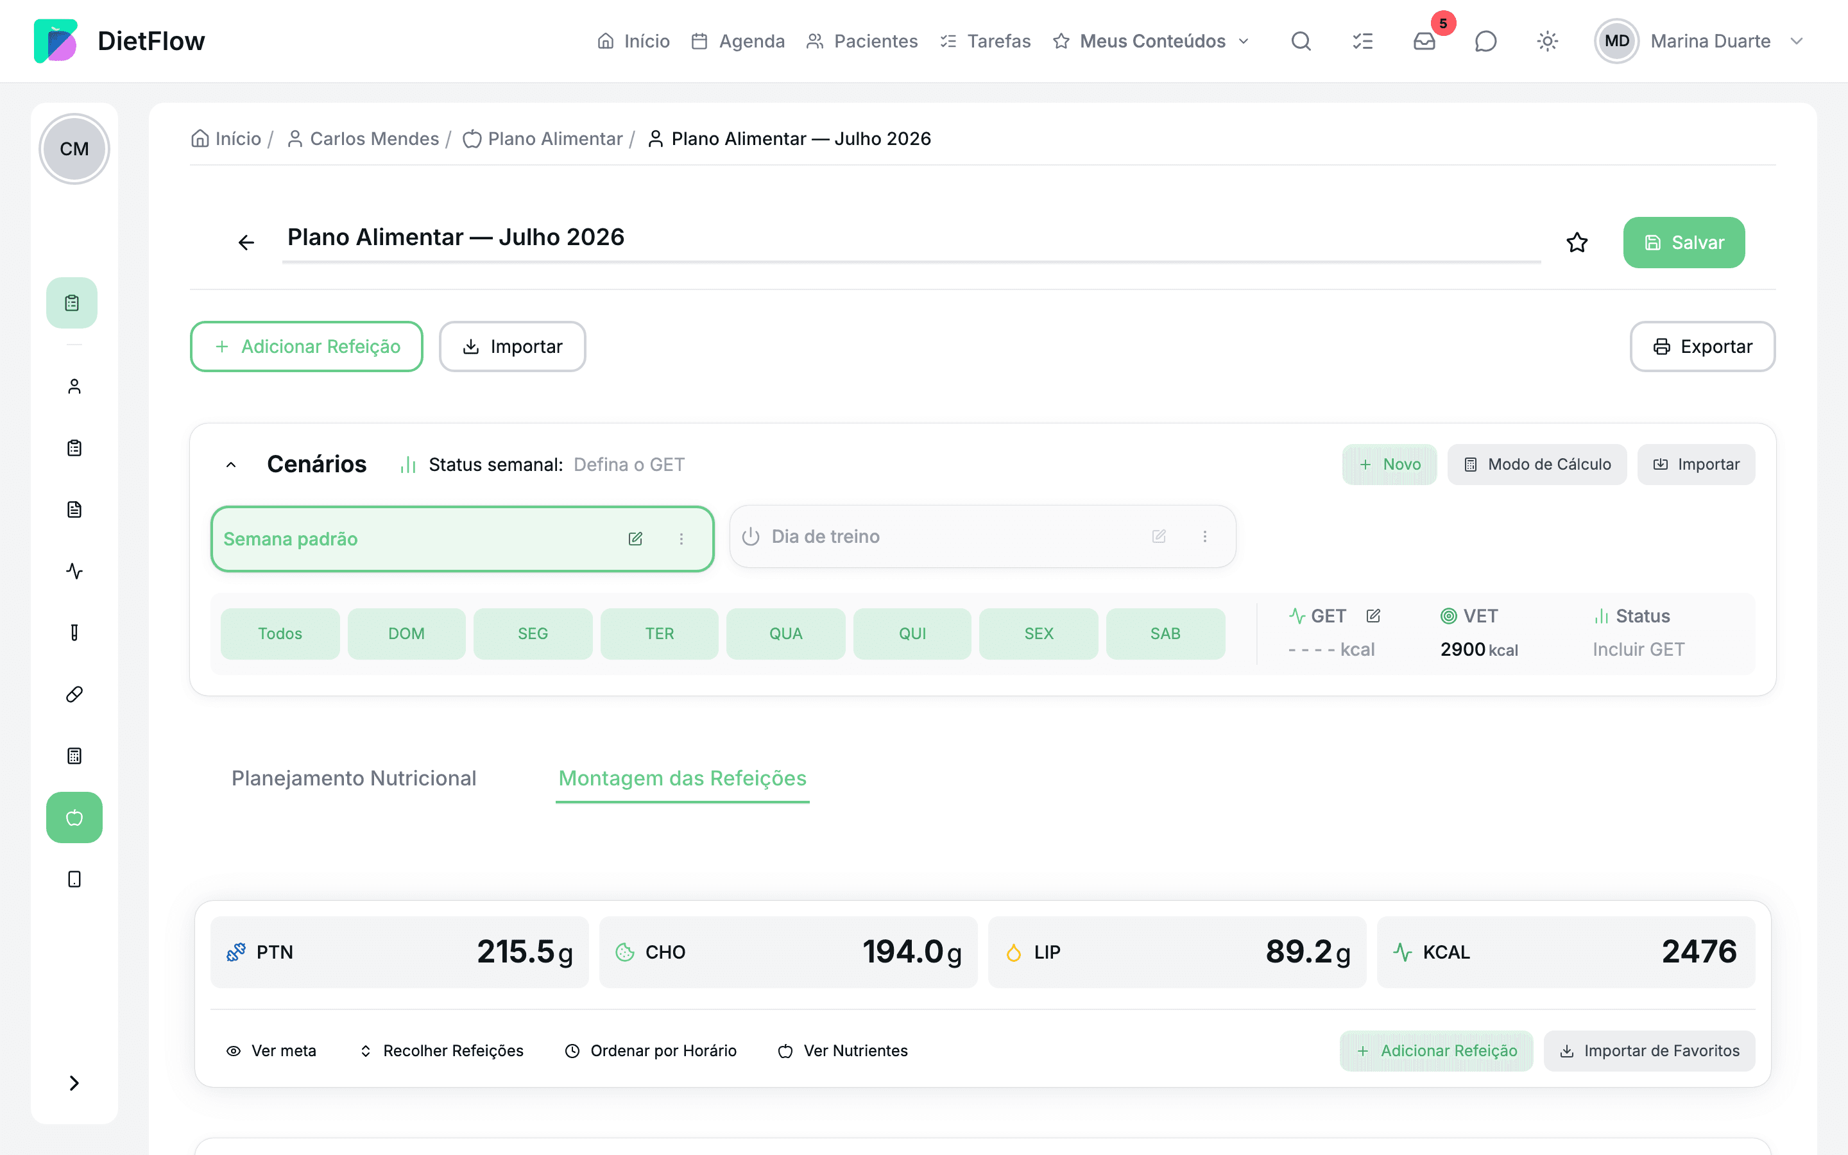Image resolution: width=1848 pixels, height=1155 pixels.
Task: Select the Semana padrão scenario card
Action: [463, 539]
